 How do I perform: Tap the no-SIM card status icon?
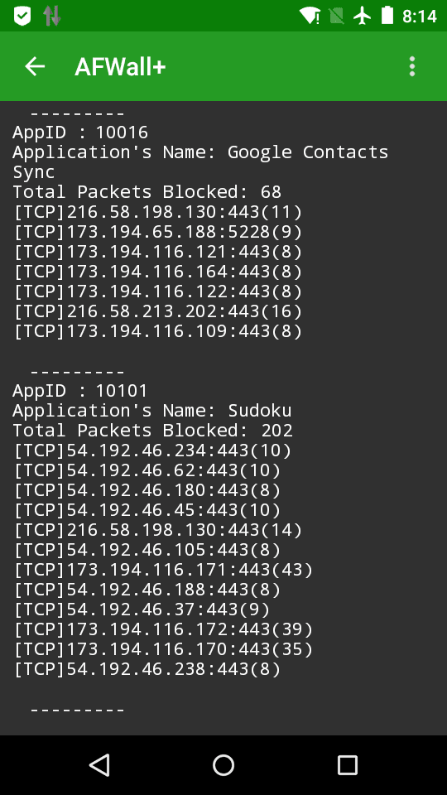[336, 17]
